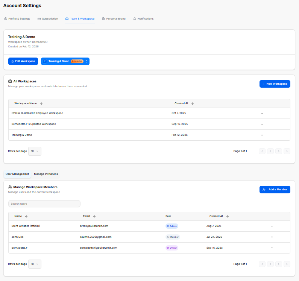The height and width of the screenshot is (281, 299).
Task: Change workspaces Rows per page dropdown
Action: (x=35, y=151)
